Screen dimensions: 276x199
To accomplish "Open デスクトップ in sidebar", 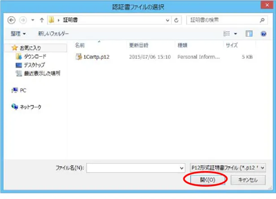I will 34,65.
